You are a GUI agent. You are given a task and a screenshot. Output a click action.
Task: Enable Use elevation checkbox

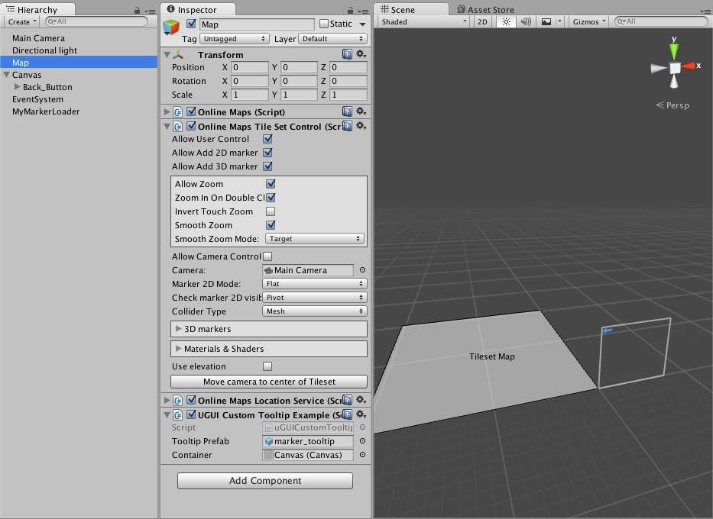tap(267, 366)
